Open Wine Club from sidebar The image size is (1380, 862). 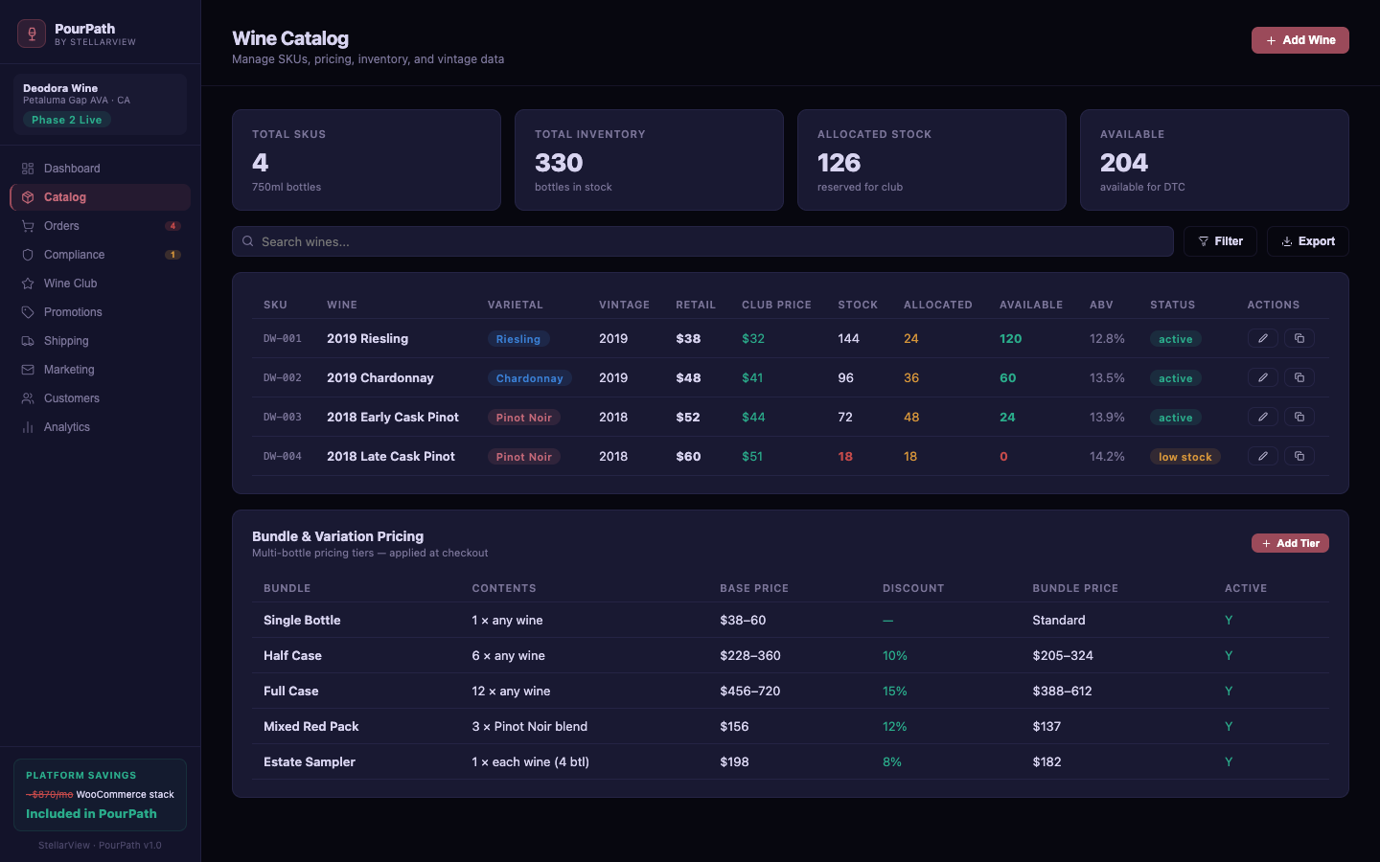pyautogui.click(x=70, y=284)
